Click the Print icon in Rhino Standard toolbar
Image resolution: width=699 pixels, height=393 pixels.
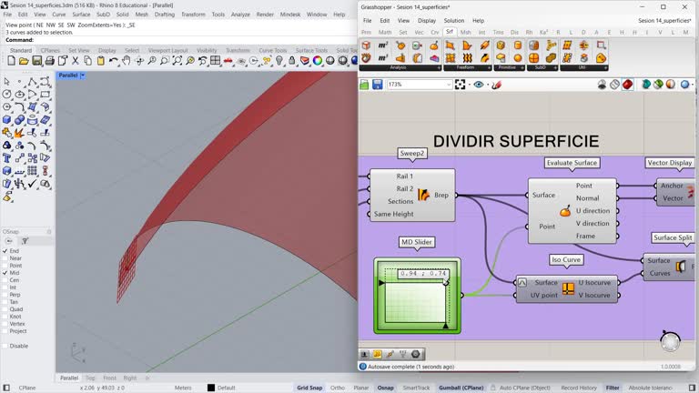coord(49,61)
